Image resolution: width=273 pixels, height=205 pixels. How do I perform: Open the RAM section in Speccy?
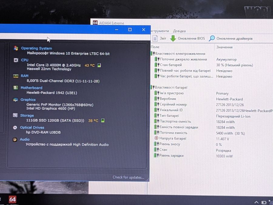[25, 76]
